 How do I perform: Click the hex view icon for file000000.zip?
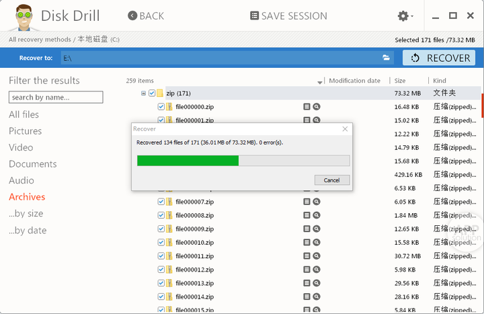tap(307, 107)
